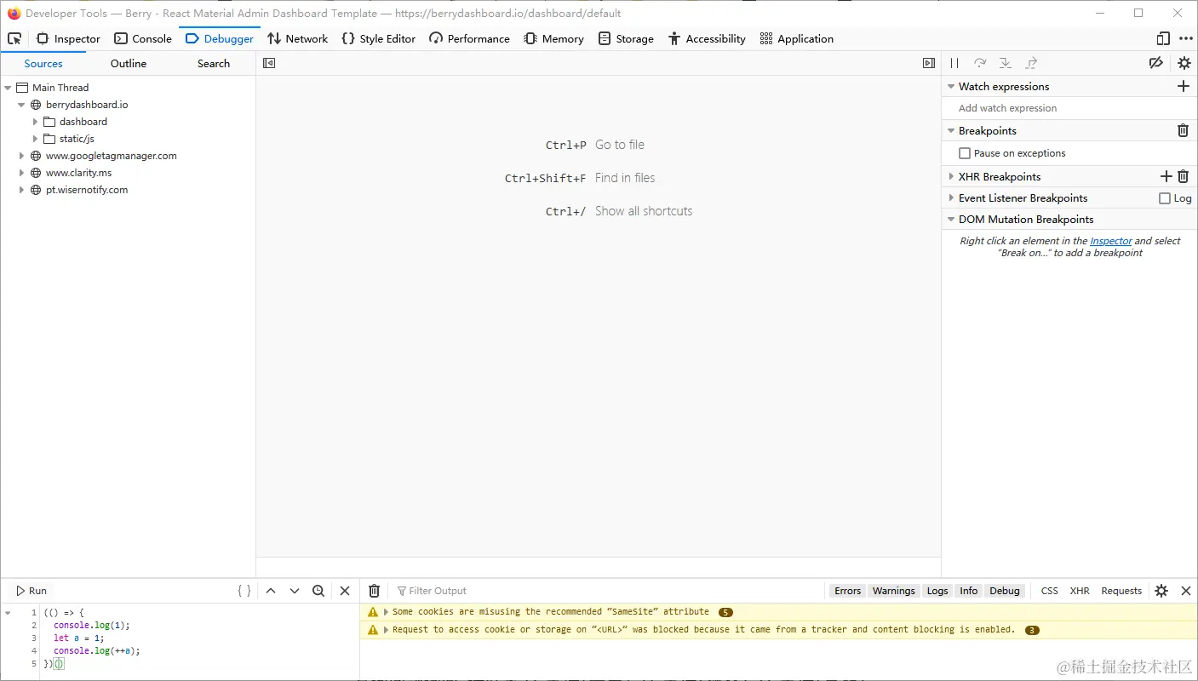1198x681 pixels.
Task: Click the debugger pause button
Action: (x=954, y=63)
